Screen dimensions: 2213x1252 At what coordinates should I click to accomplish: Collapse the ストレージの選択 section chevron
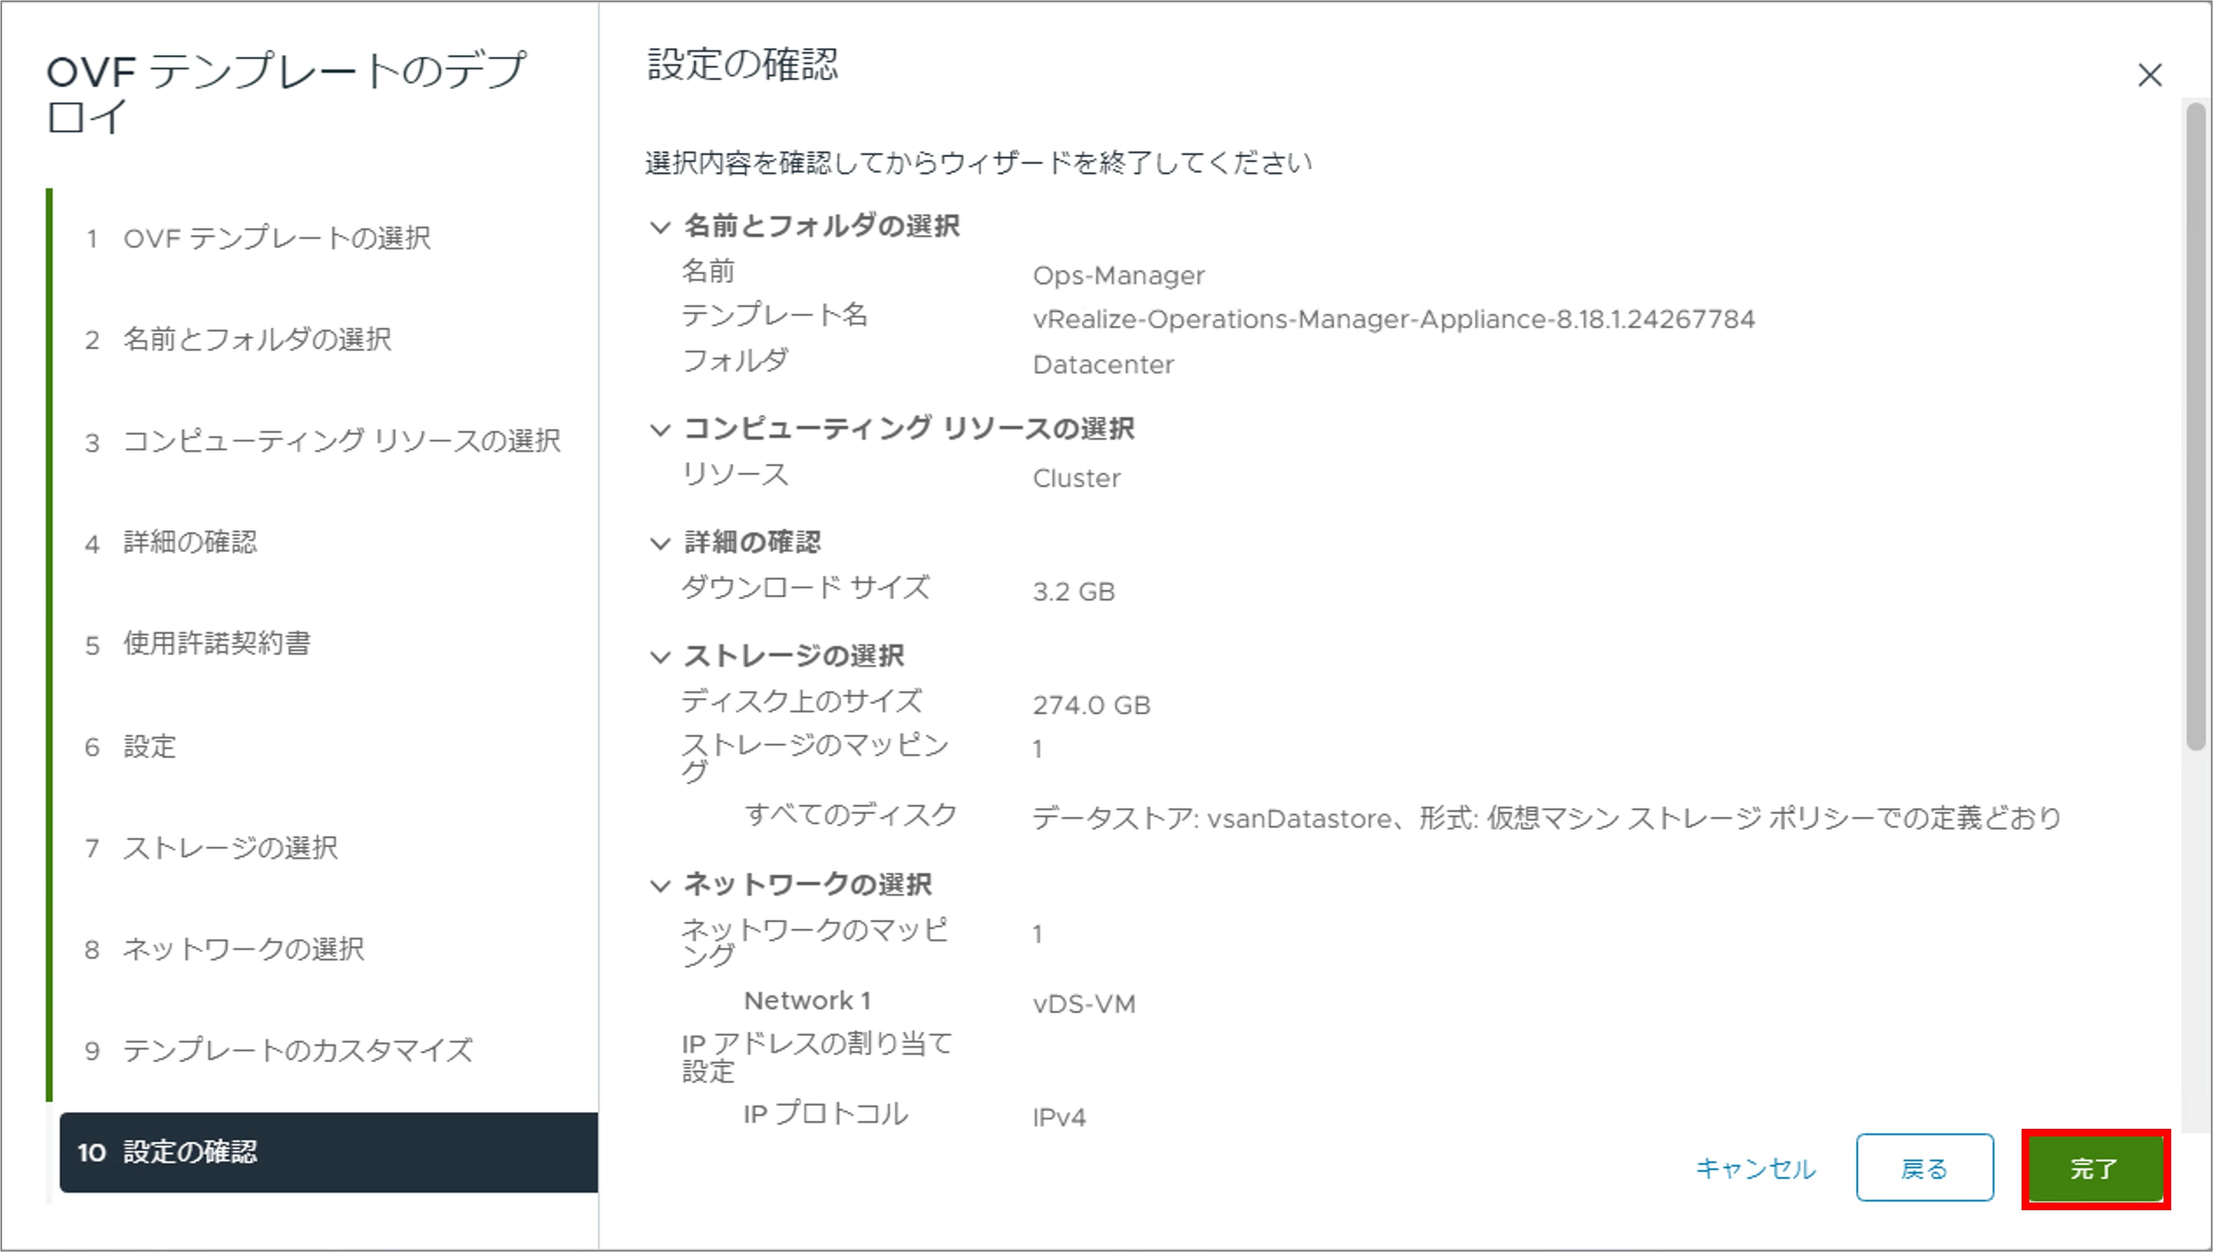(x=660, y=657)
